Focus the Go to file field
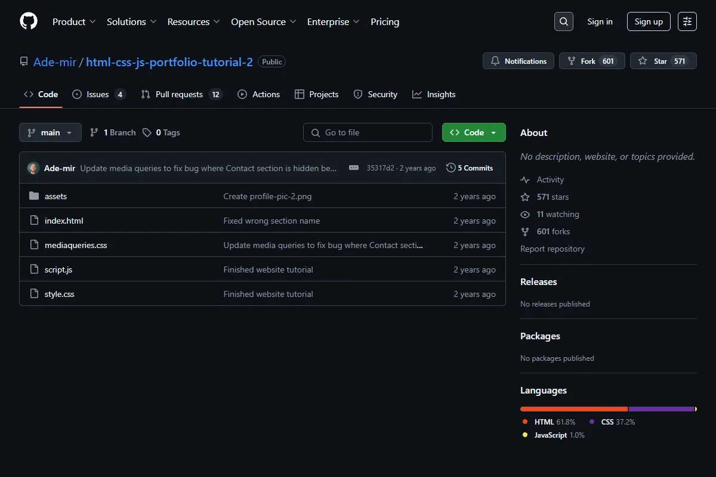This screenshot has height=477, width=716. 368,132
